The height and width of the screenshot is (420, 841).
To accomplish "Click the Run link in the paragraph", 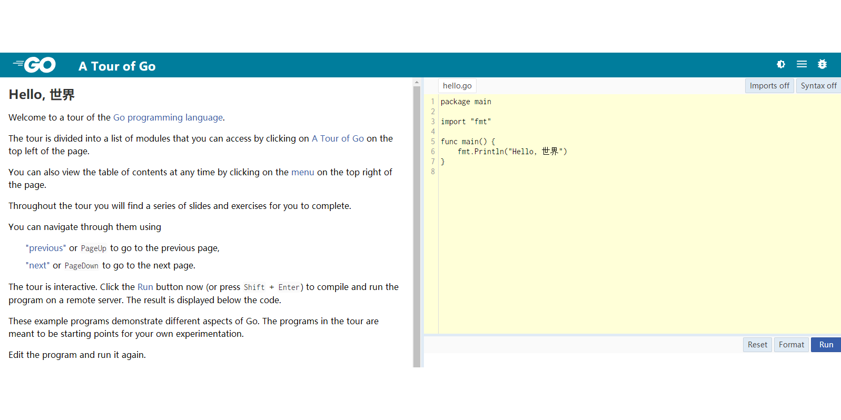I will (x=145, y=287).
